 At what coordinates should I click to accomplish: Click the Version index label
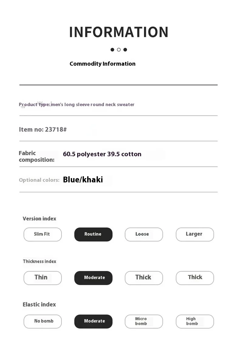(x=39, y=219)
